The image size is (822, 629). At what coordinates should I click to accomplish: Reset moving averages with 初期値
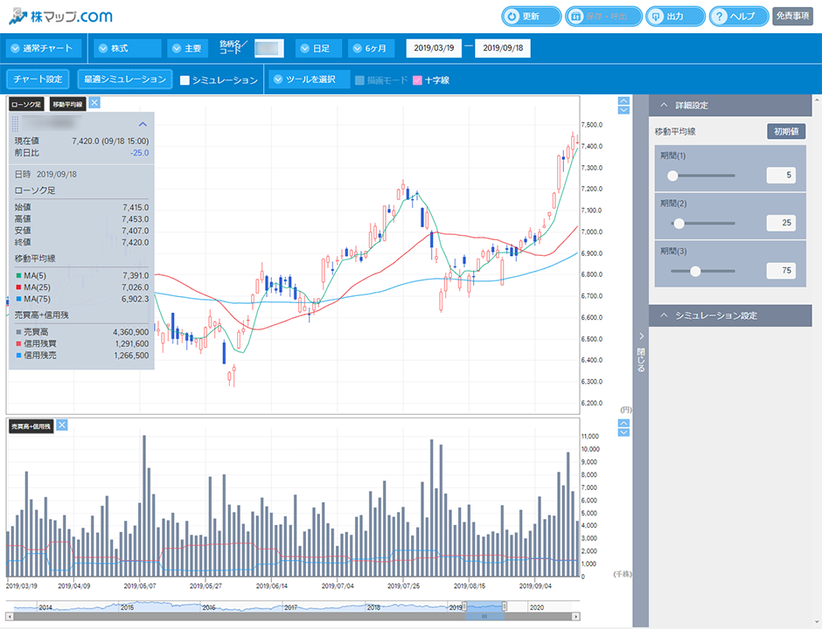point(786,131)
